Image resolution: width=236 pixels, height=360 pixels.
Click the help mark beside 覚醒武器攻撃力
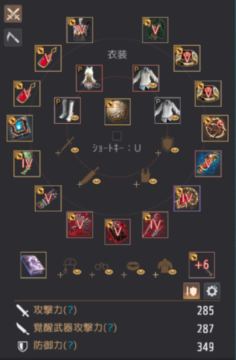click(x=111, y=327)
